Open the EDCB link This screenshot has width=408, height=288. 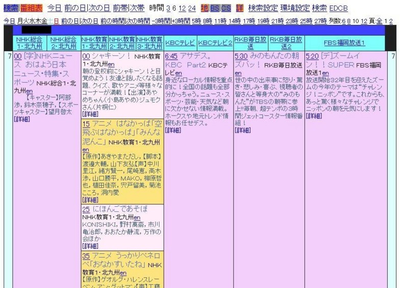tap(338, 9)
